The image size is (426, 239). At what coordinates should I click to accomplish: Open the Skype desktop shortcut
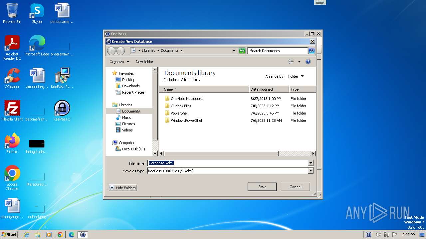pos(37,13)
